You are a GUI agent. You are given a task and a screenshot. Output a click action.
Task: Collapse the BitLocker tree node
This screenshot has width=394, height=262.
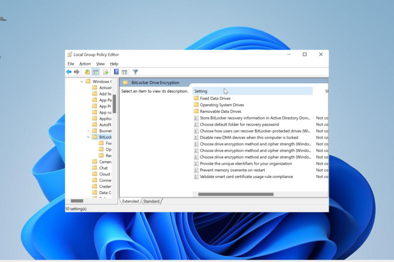point(88,137)
